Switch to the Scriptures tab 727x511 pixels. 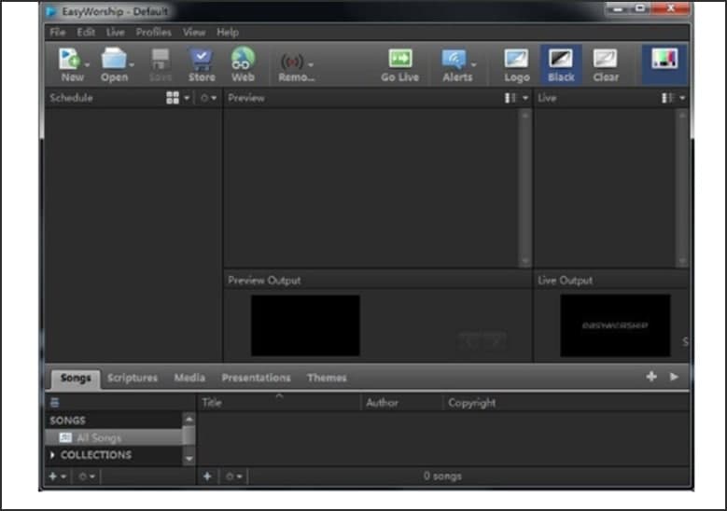133,378
